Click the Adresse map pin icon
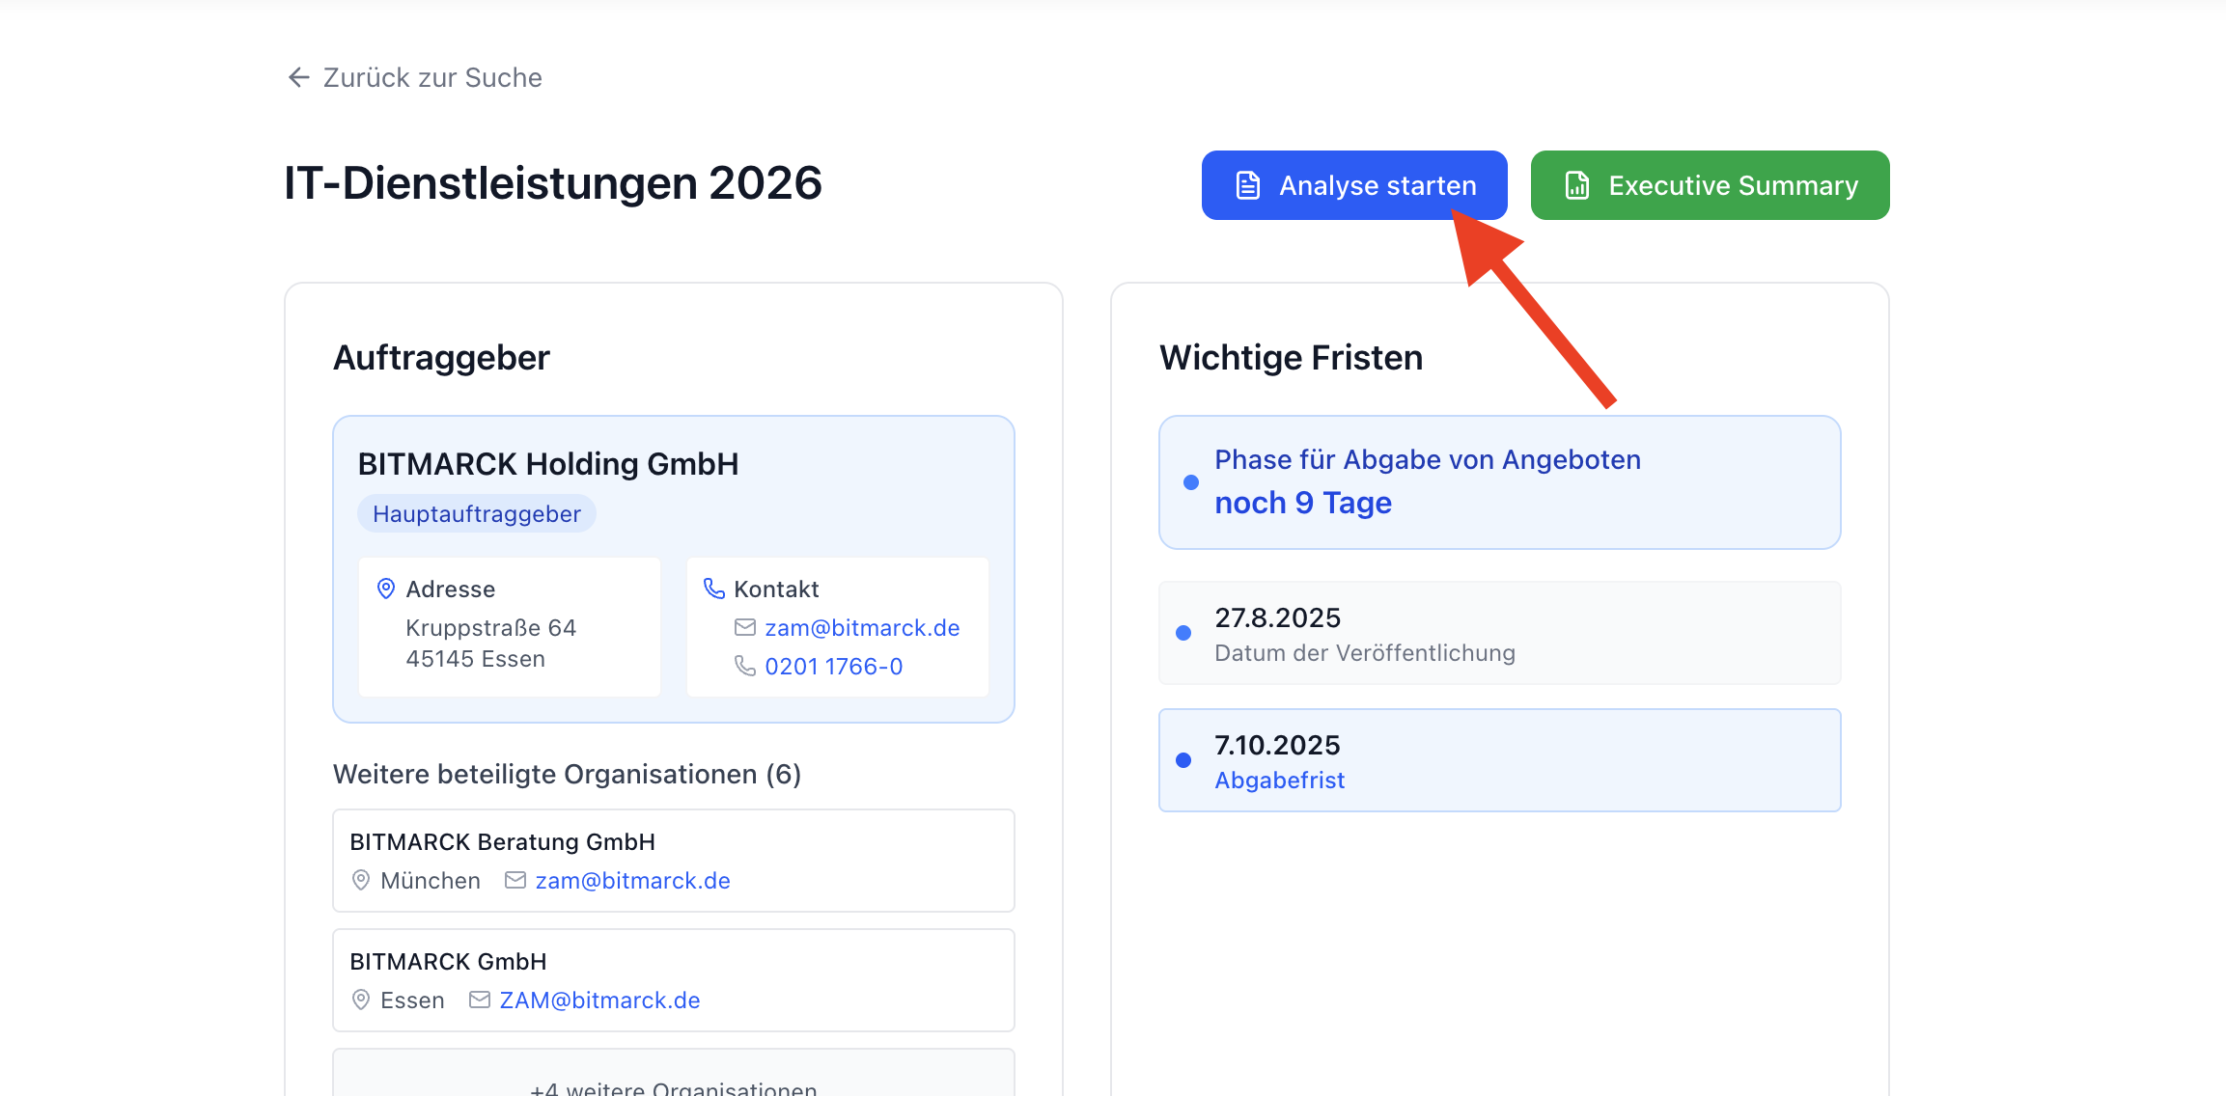 coord(386,589)
